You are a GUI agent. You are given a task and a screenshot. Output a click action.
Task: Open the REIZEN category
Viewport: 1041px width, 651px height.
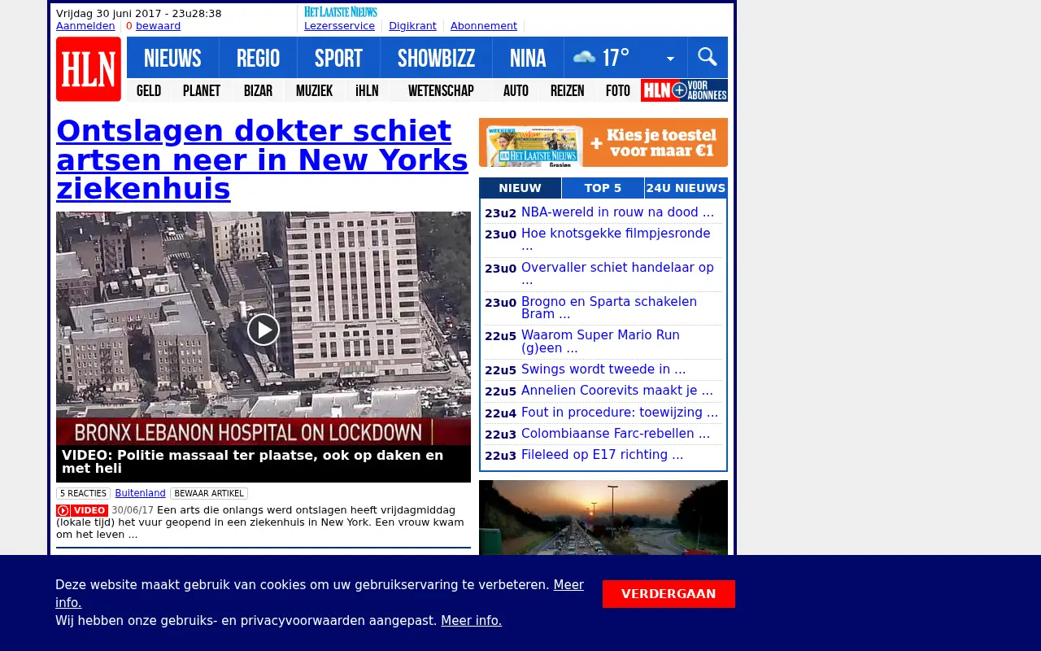click(567, 90)
